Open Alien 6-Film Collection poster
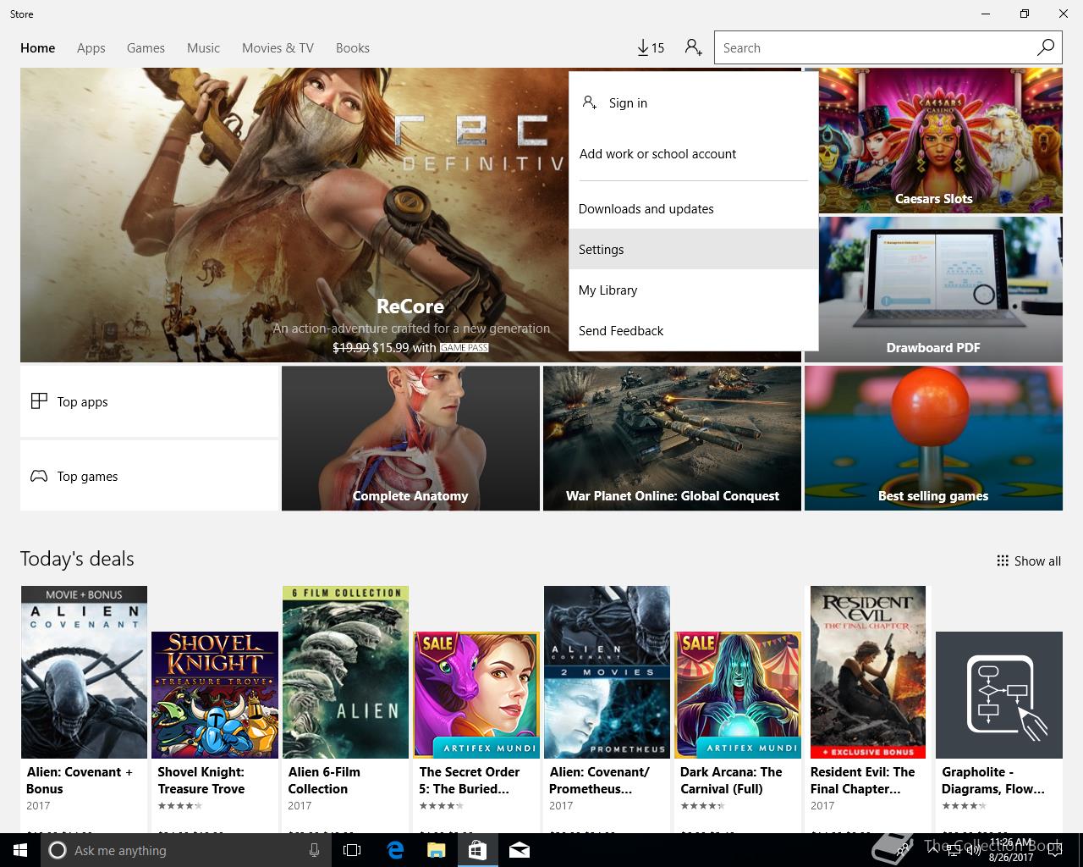Viewport: 1083px width, 867px height. [345, 671]
